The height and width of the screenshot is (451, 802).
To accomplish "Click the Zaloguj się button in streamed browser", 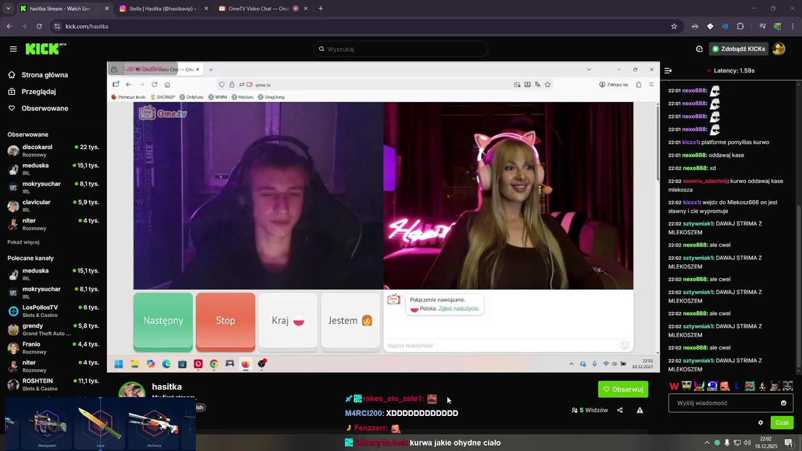I will click(614, 85).
